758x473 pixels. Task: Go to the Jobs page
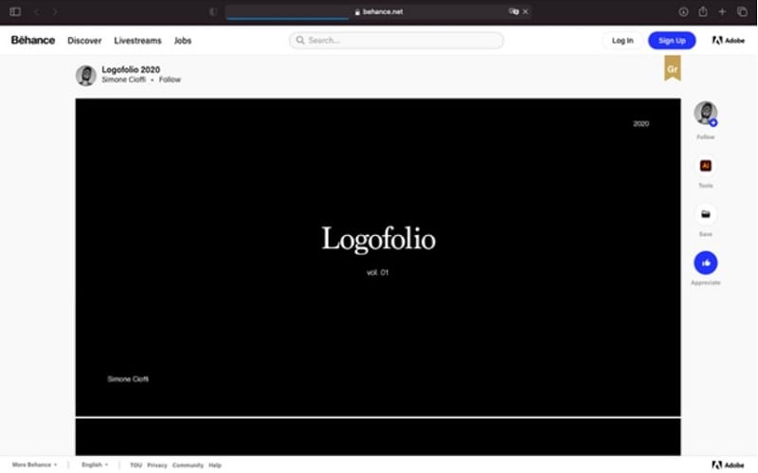[x=183, y=41]
